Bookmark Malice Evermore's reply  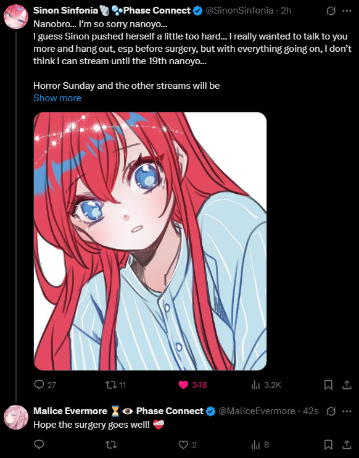[x=328, y=444]
